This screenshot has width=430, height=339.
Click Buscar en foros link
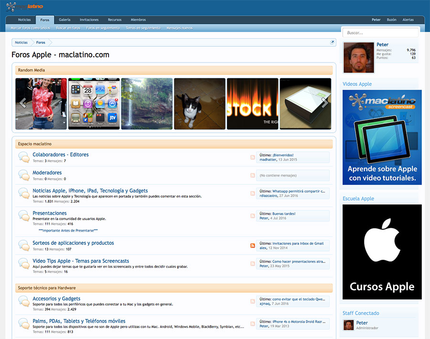[68, 28]
